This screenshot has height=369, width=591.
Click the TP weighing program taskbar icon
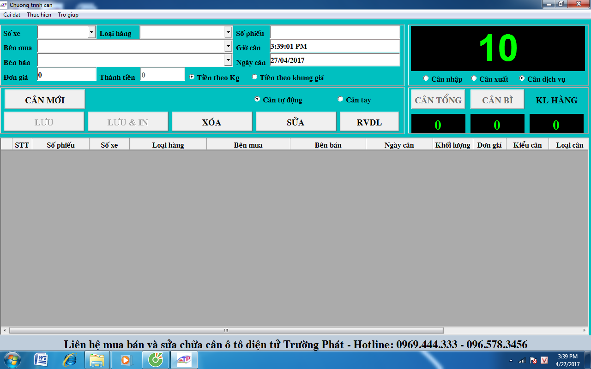[x=184, y=360]
